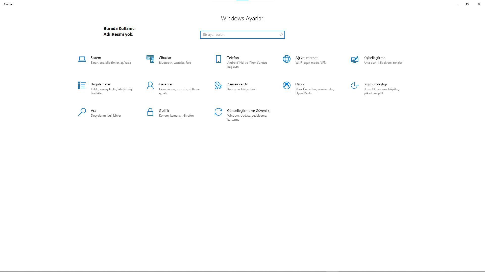Click the 'Zaman ve Dil' title
485x272 pixels.
237,84
